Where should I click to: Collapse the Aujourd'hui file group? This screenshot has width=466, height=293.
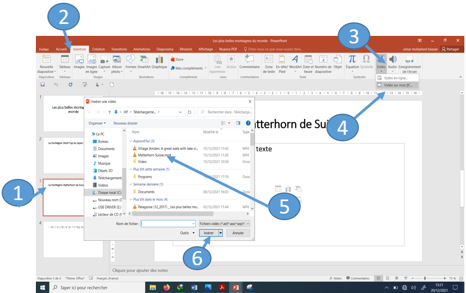coord(131,141)
